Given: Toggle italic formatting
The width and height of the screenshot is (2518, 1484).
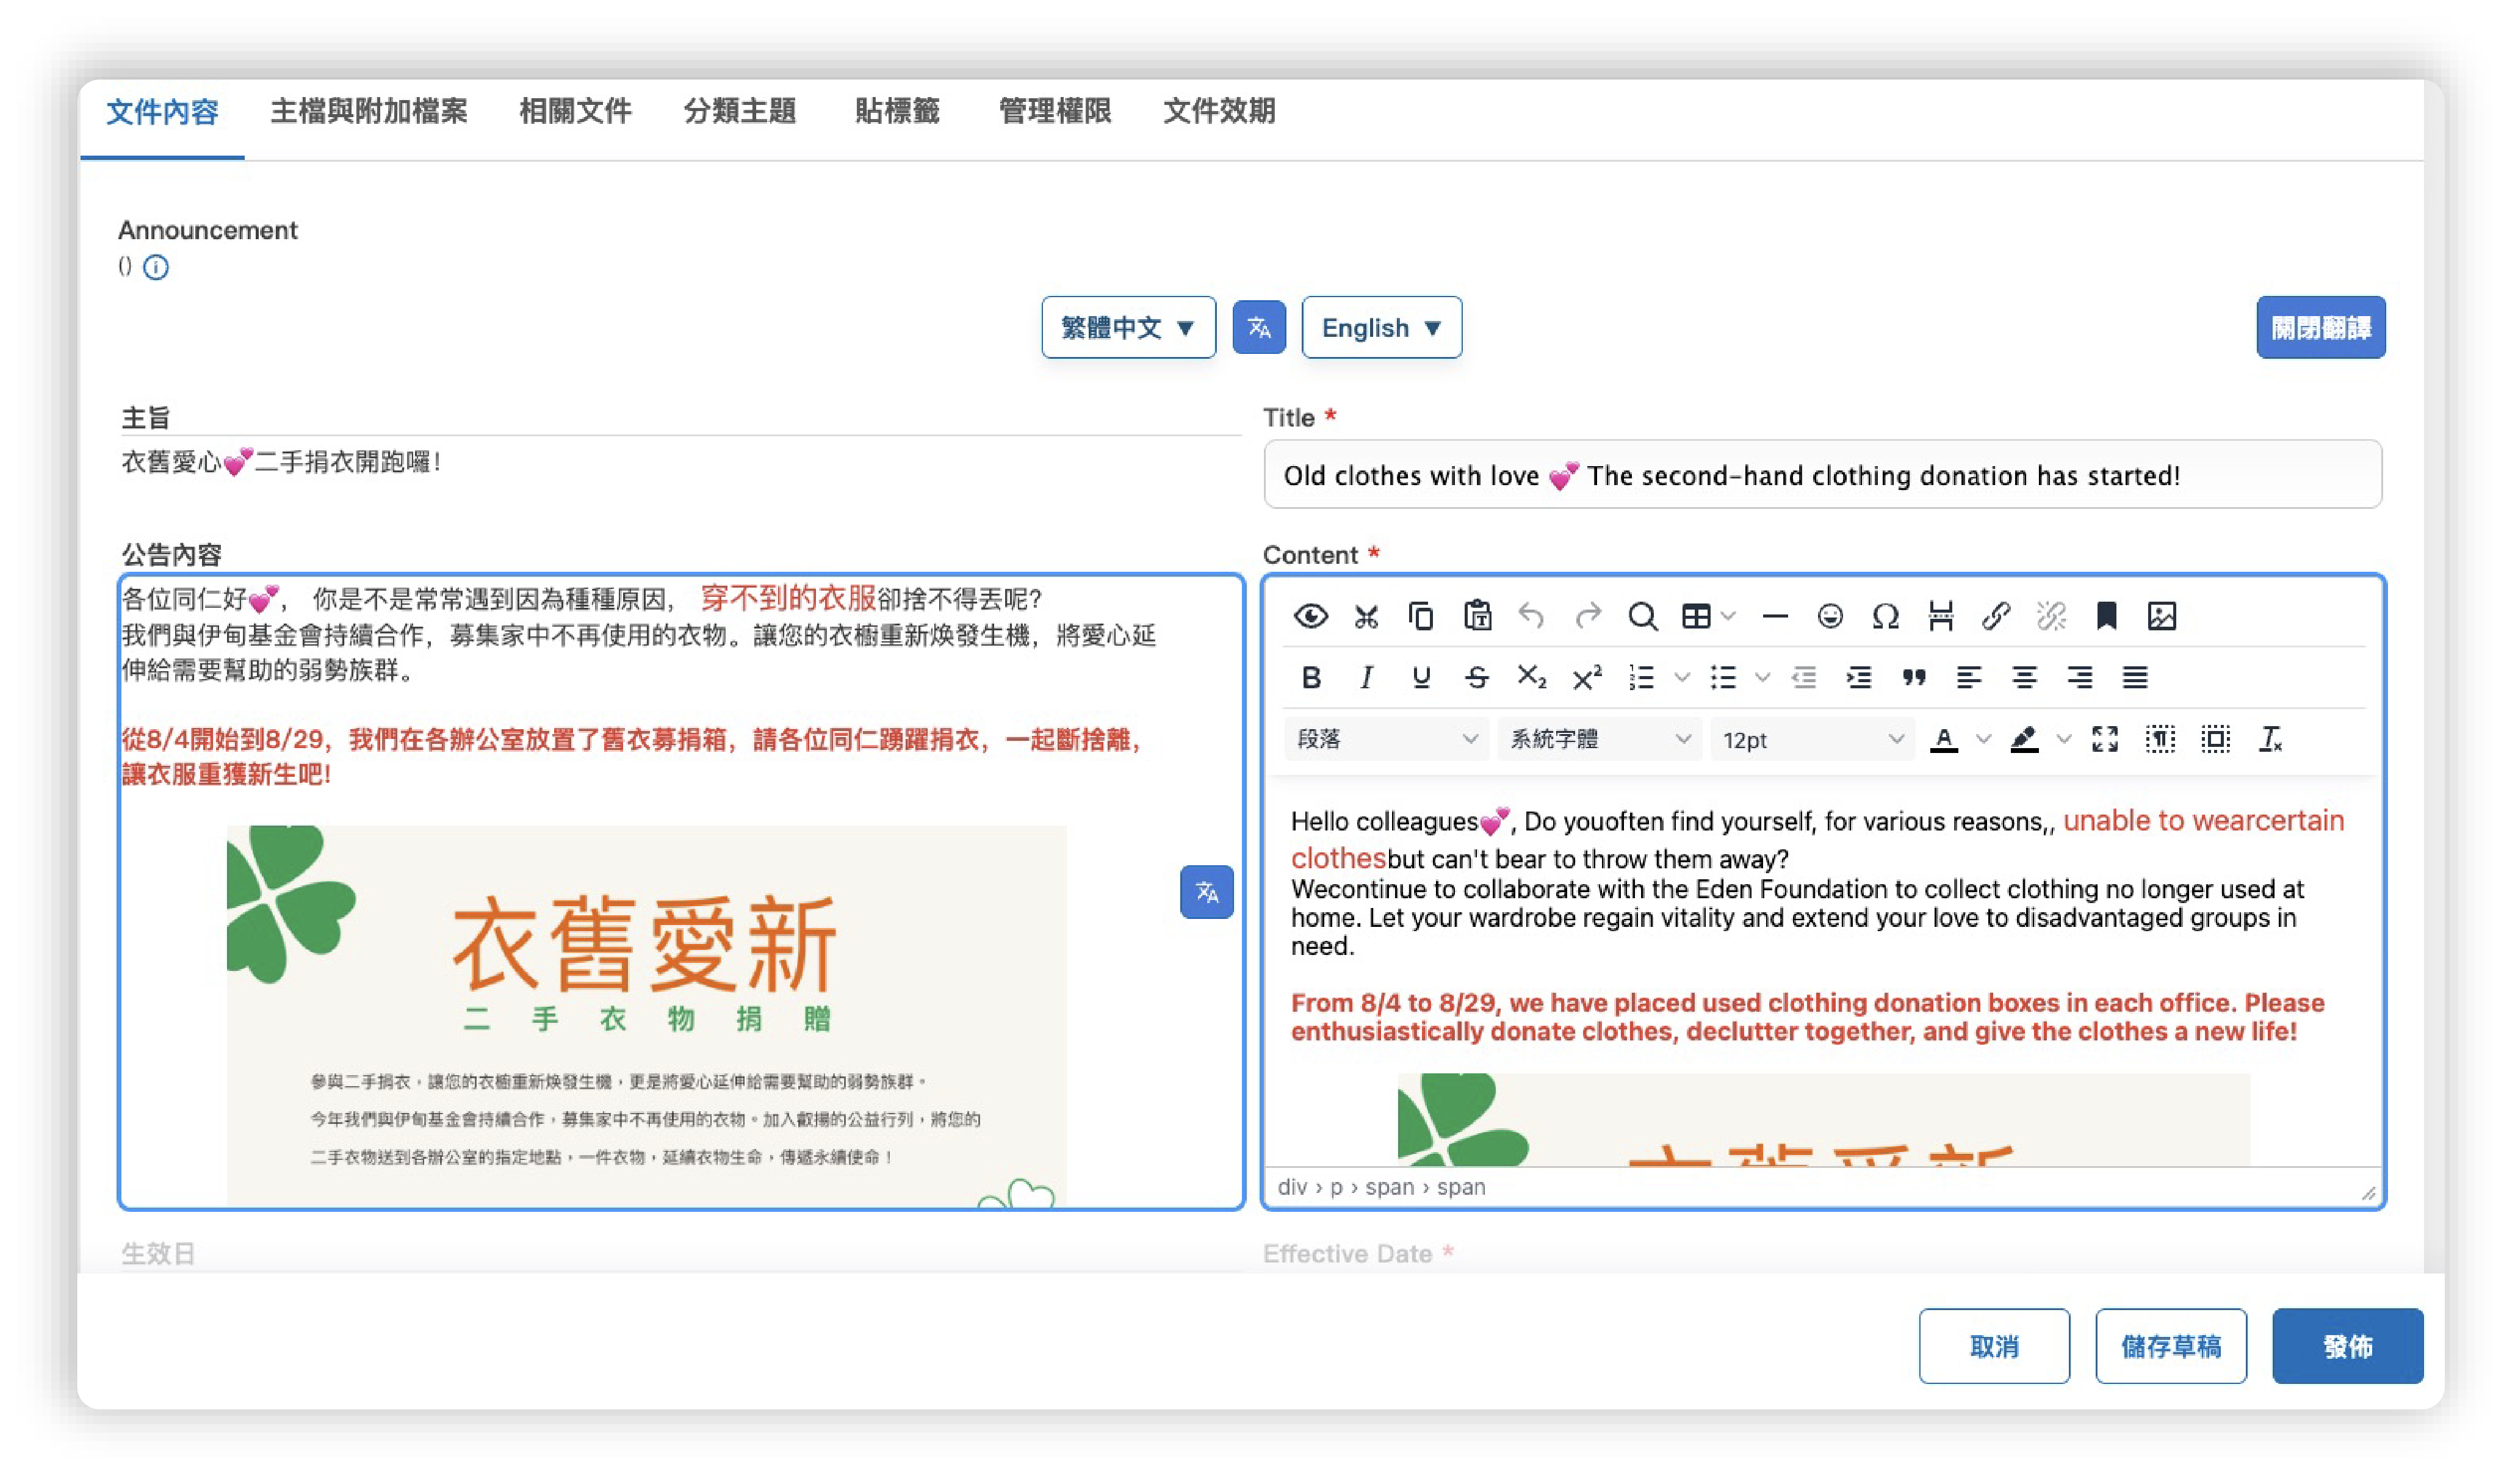Looking at the screenshot, I should coord(1366,678).
